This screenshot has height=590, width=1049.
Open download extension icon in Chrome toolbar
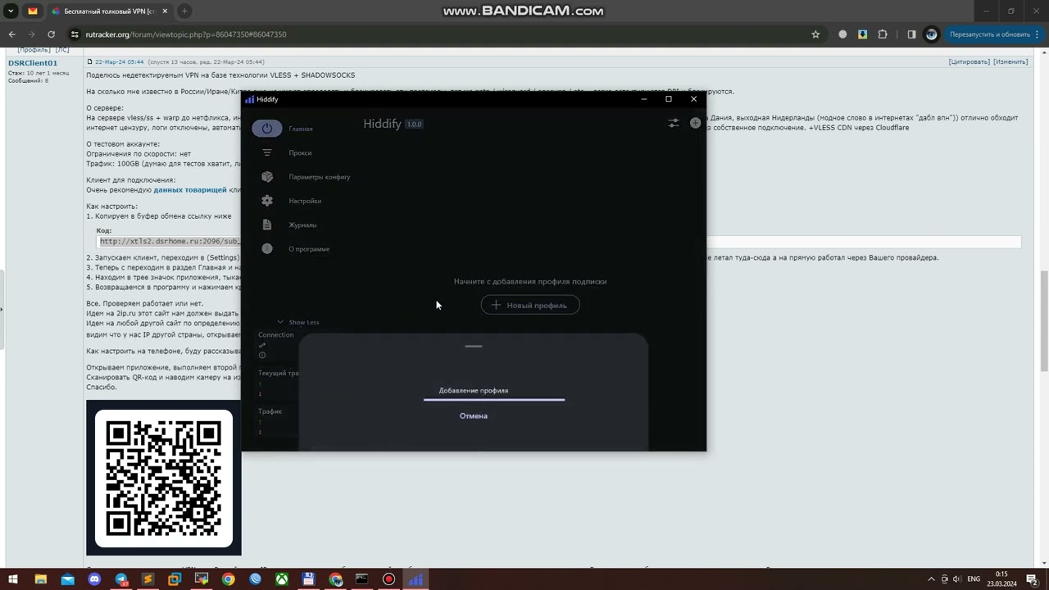862,34
